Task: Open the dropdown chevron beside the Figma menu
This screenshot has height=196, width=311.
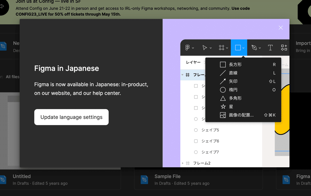Action: tap(193, 48)
